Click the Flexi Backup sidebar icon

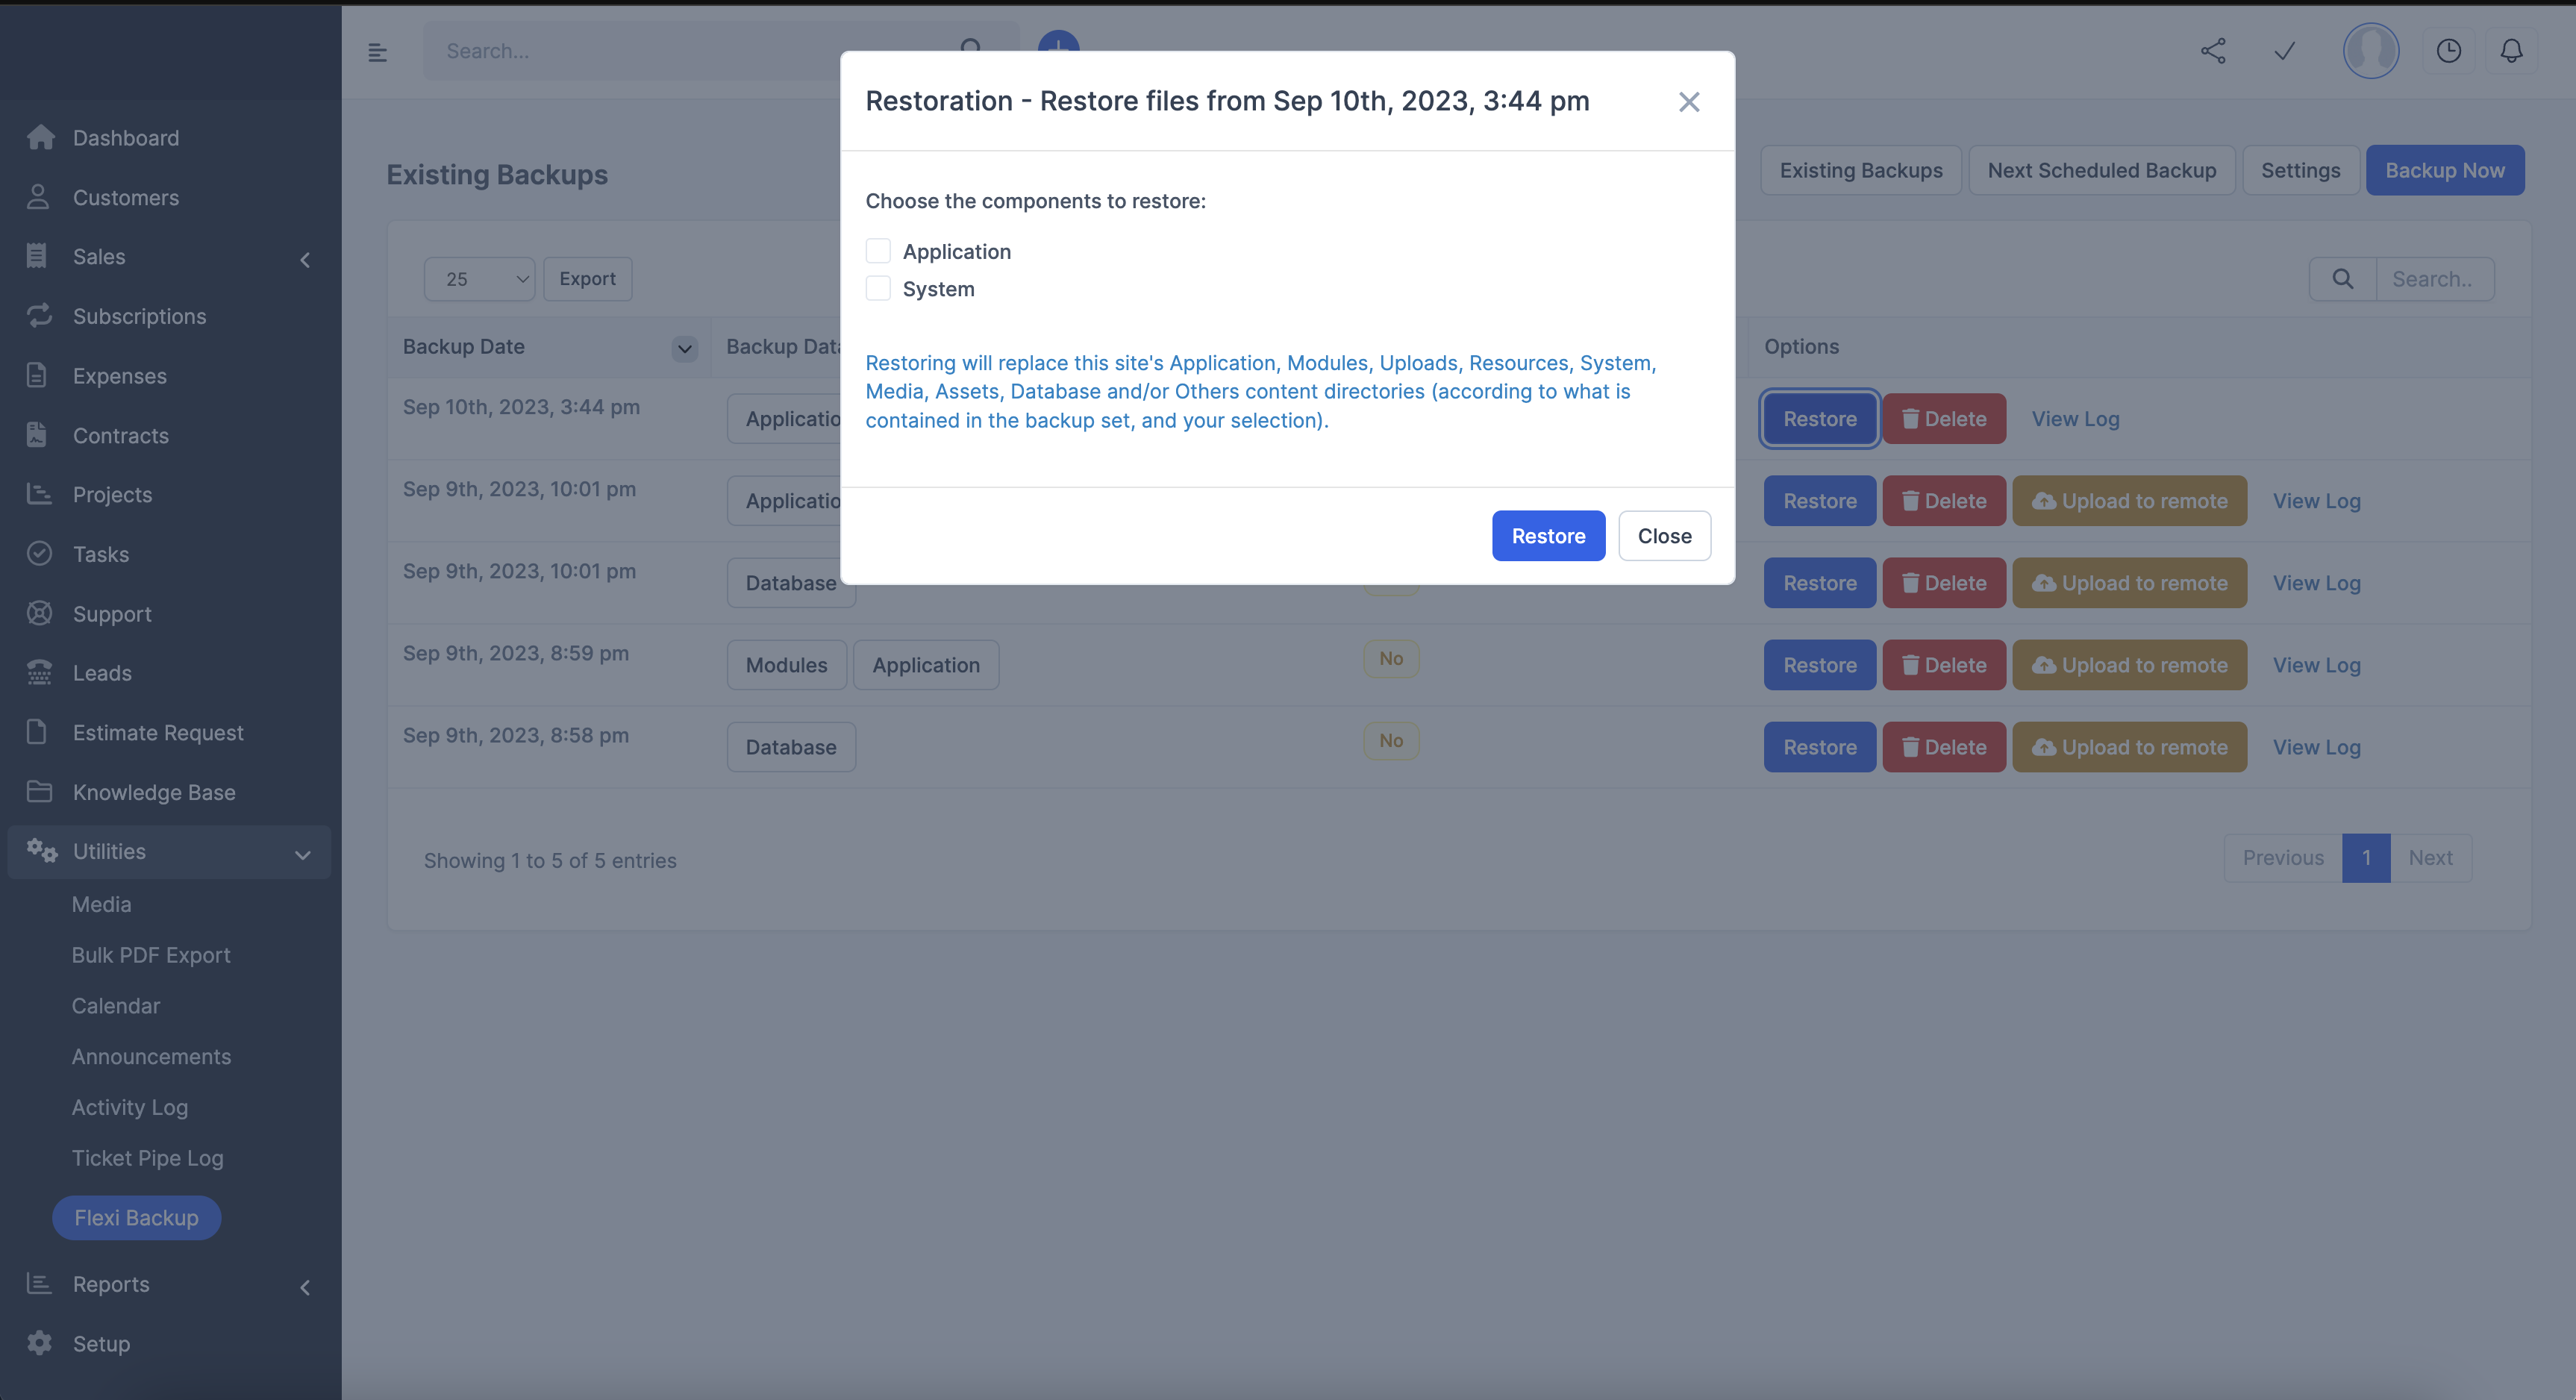click(136, 1217)
